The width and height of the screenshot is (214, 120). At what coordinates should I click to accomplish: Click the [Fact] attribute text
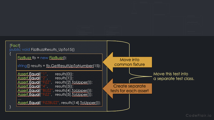[x=15, y=45]
